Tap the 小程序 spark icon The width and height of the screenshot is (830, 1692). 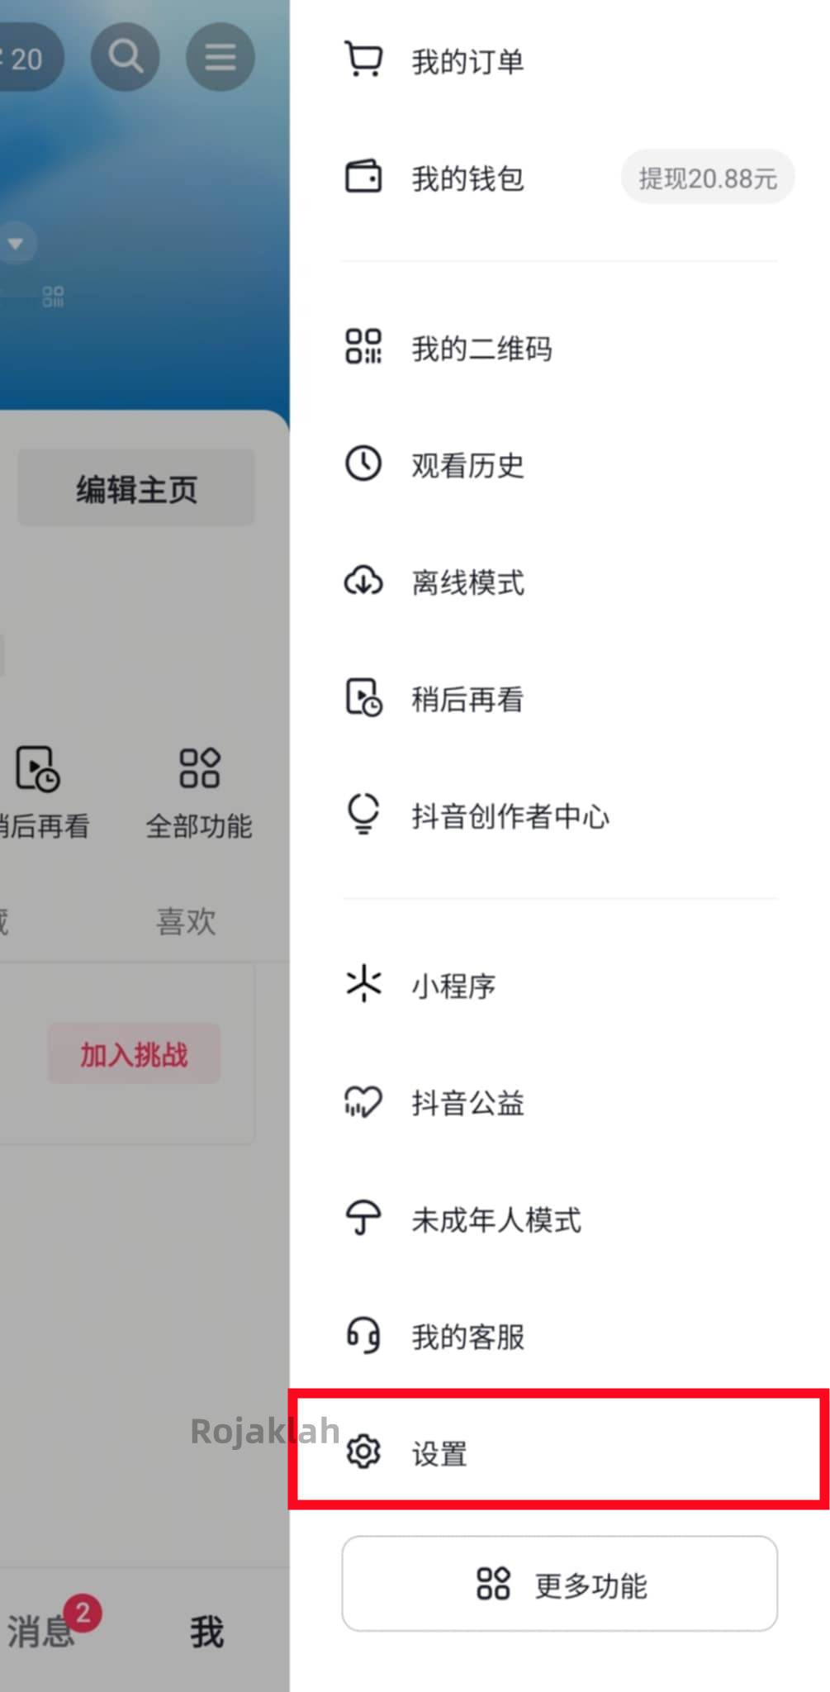click(363, 984)
